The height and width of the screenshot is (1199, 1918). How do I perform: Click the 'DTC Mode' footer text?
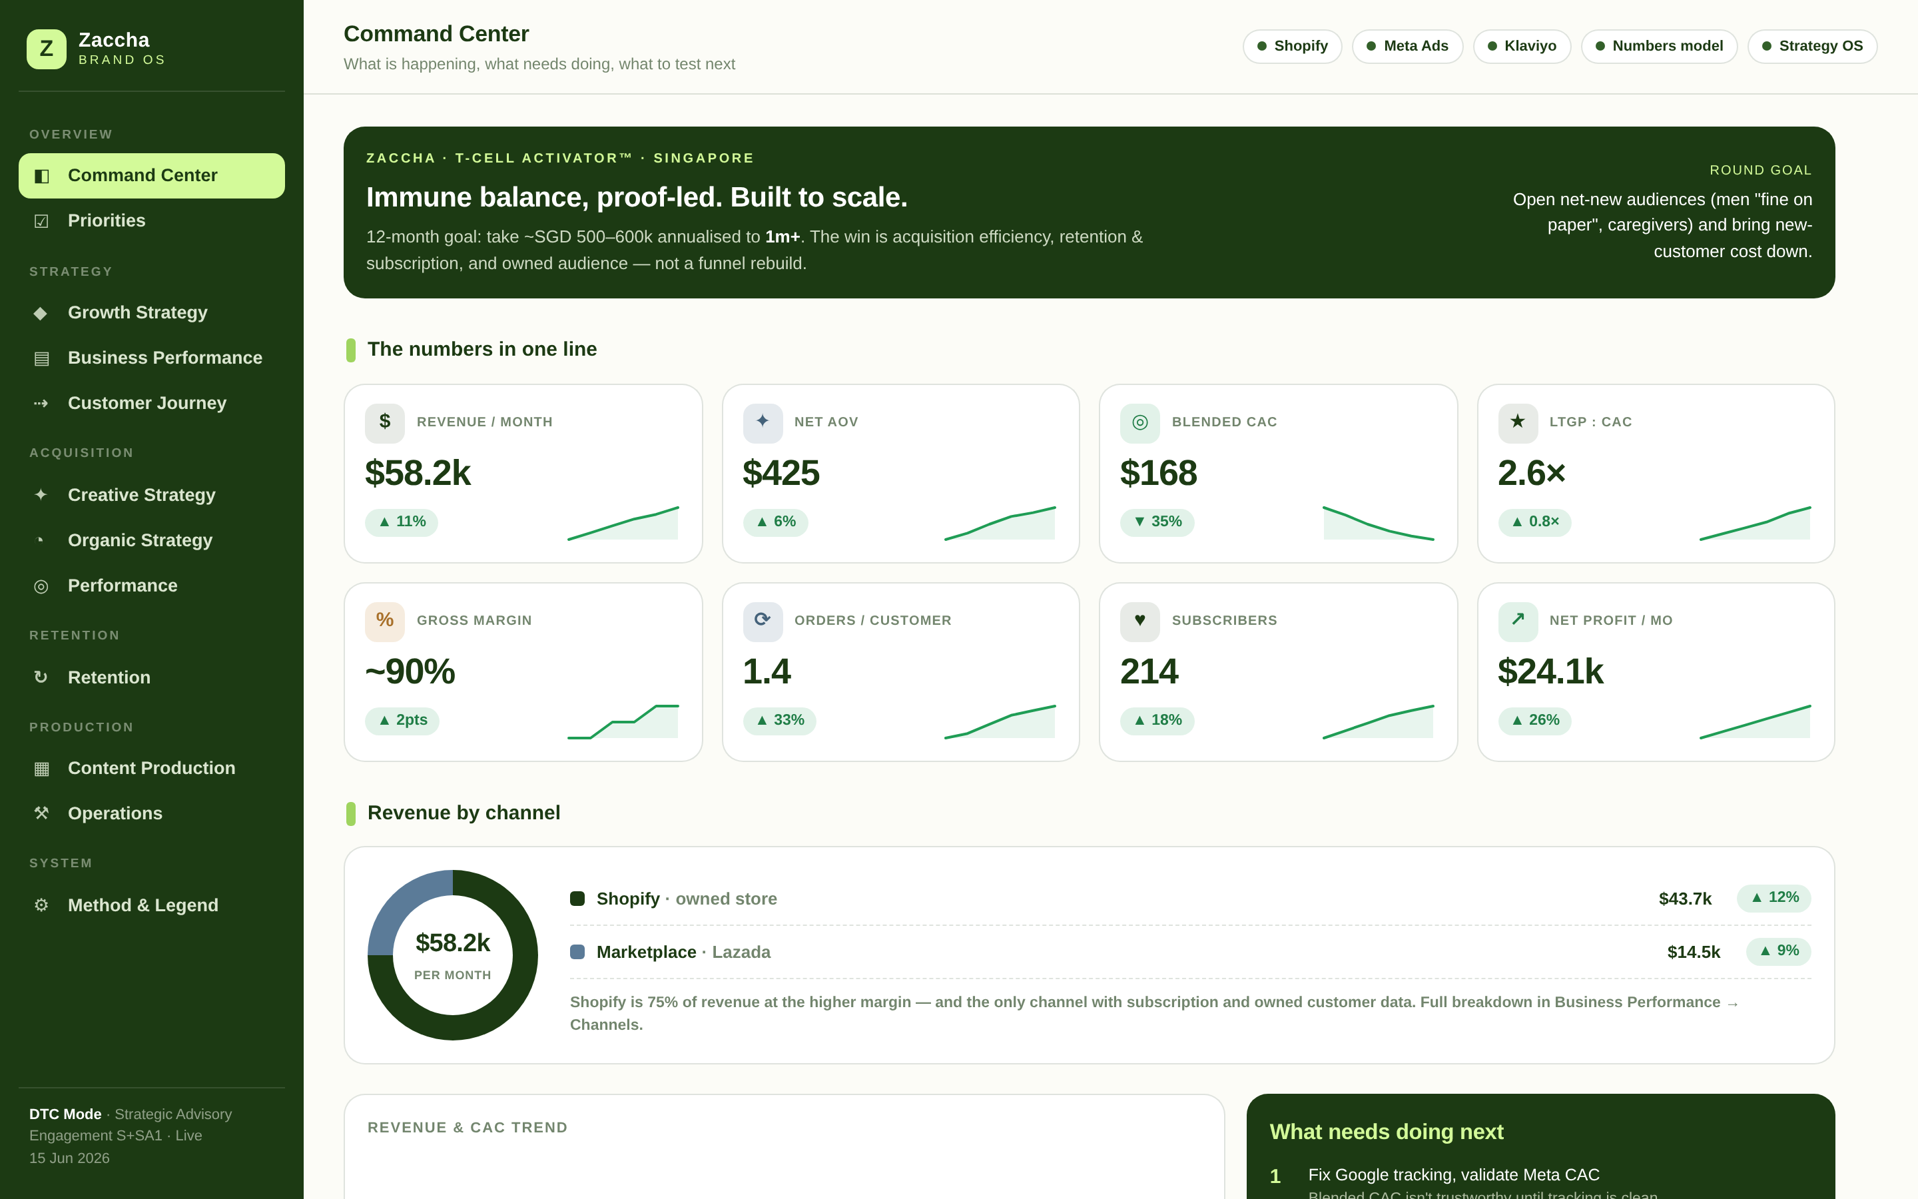(x=65, y=1114)
